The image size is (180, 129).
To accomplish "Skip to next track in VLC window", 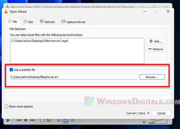I will click(32, 120).
